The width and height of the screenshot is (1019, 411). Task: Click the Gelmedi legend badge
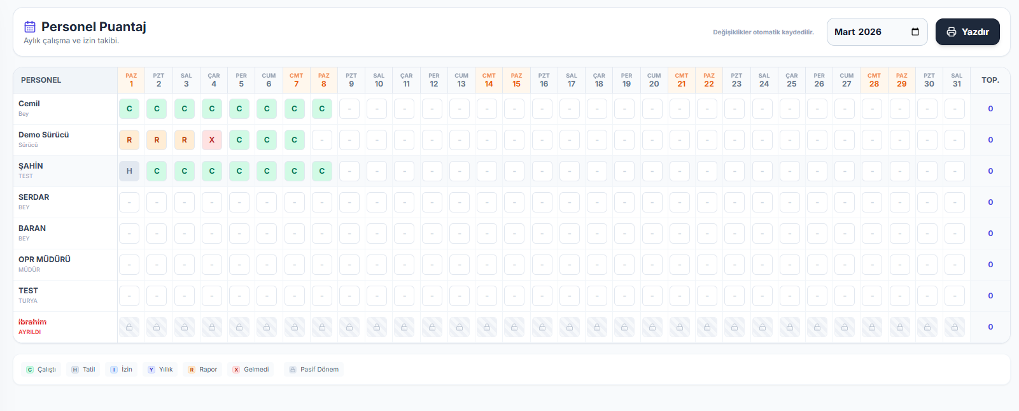[251, 370]
